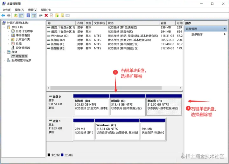Collapse the 系统工具 tree node

click(x=4, y=27)
